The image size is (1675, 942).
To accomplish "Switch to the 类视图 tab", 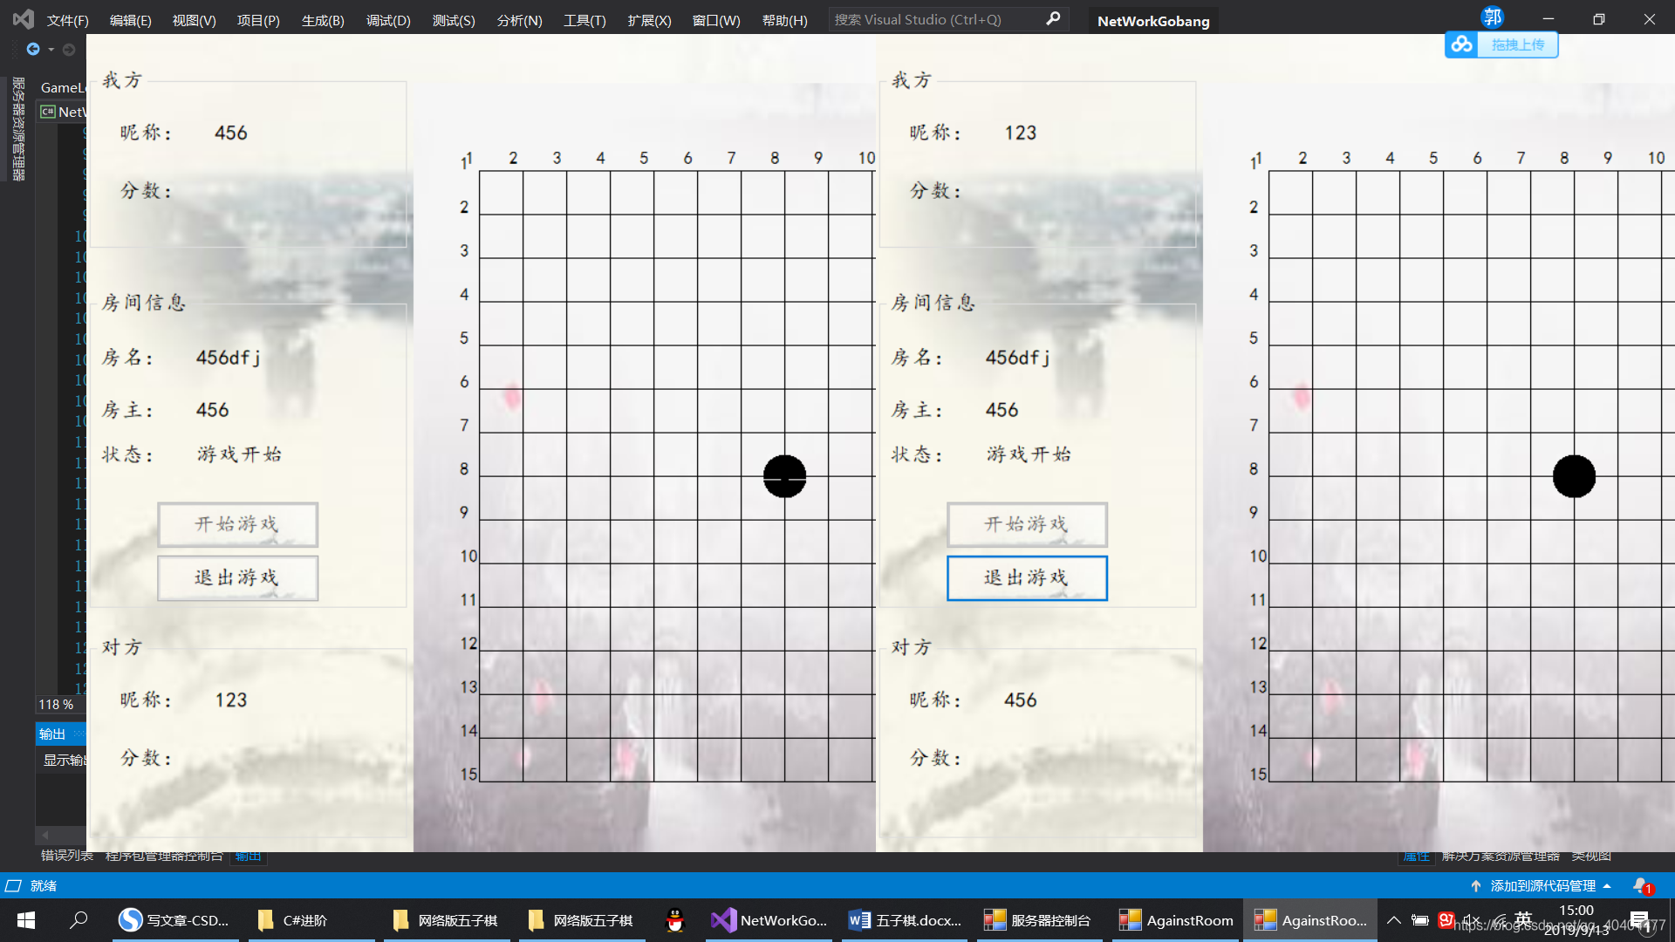I will click(1591, 856).
